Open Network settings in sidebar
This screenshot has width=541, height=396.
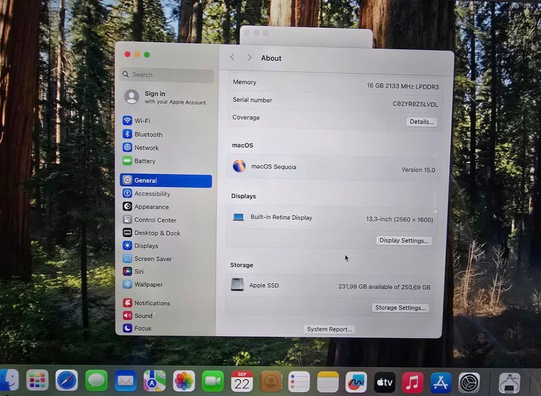pyautogui.click(x=140, y=147)
